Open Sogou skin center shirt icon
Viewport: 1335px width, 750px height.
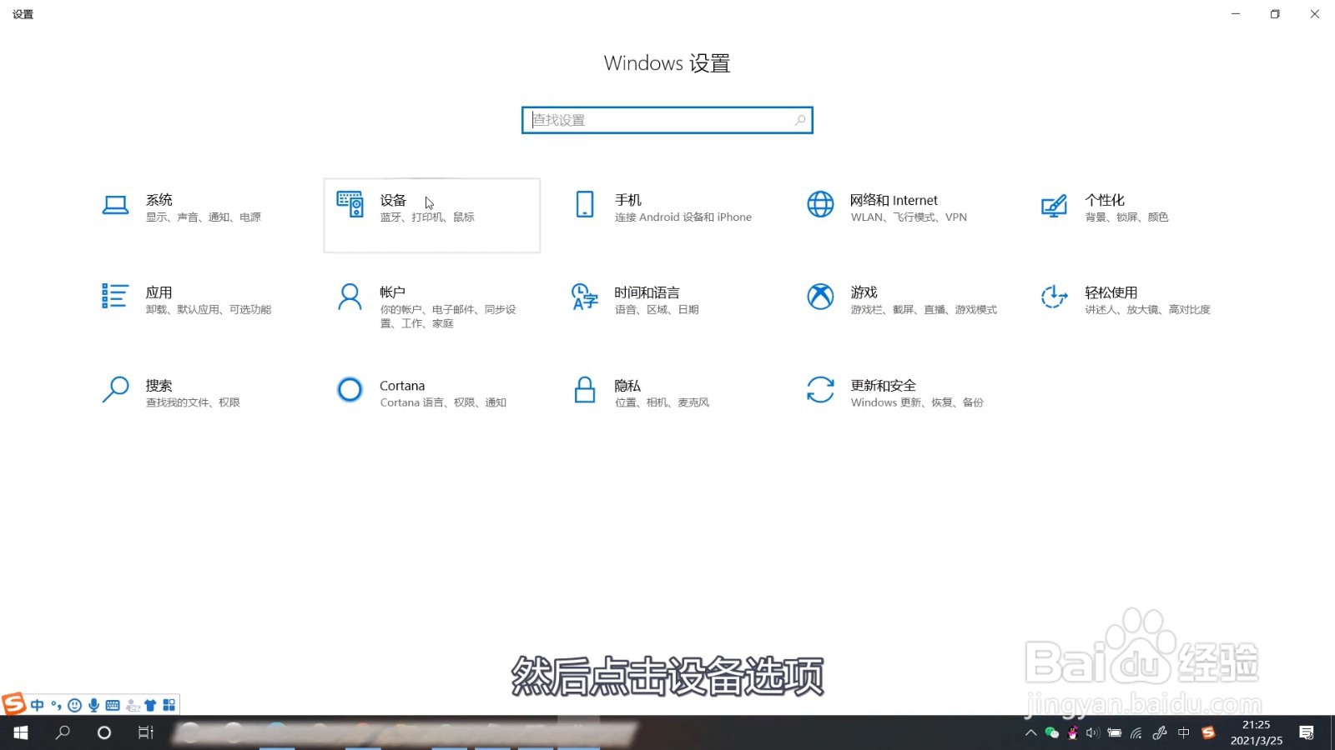(x=151, y=705)
